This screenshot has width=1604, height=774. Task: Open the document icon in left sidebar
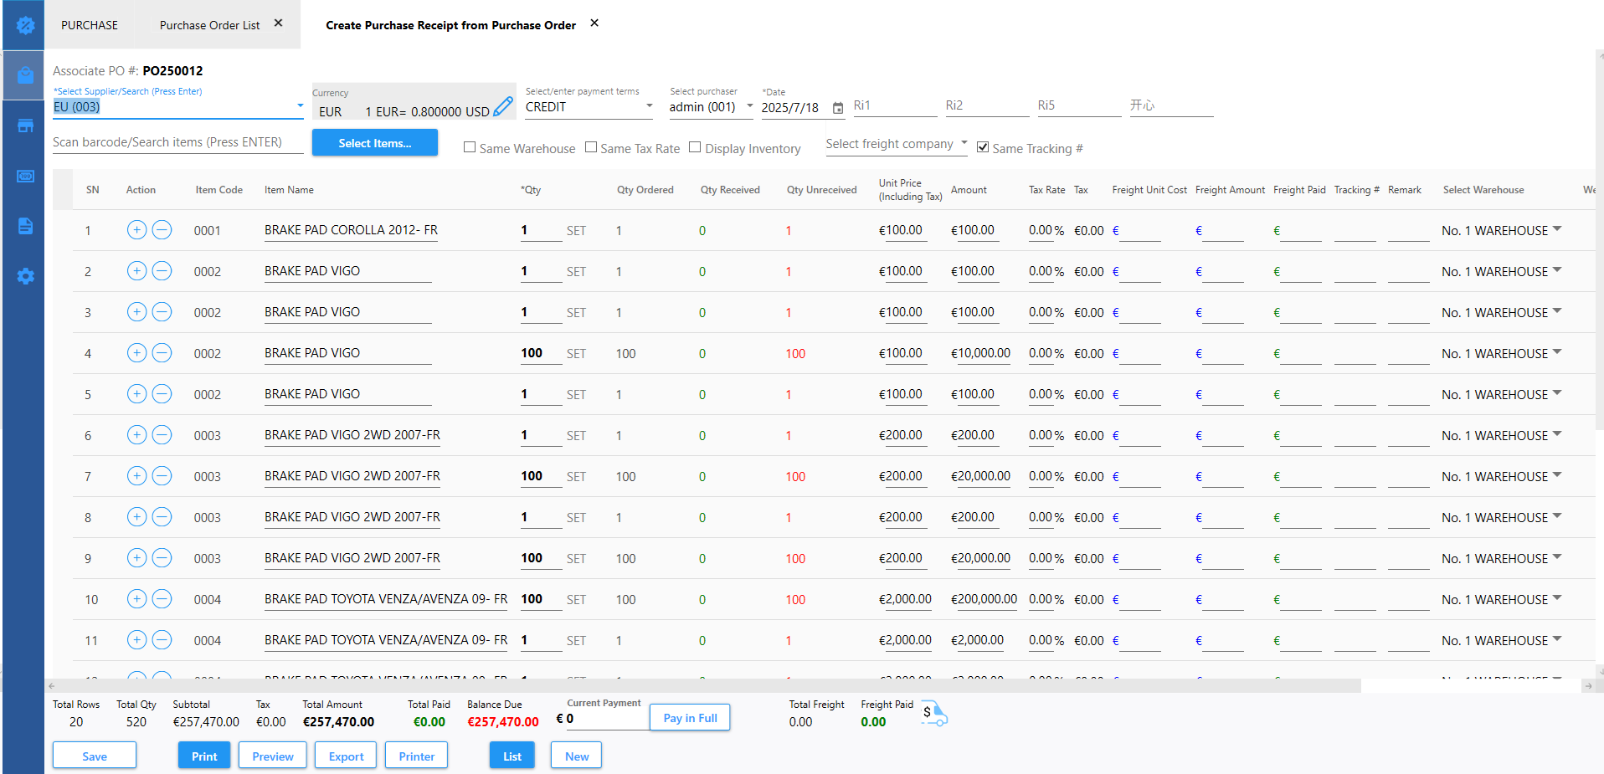(25, 226)
